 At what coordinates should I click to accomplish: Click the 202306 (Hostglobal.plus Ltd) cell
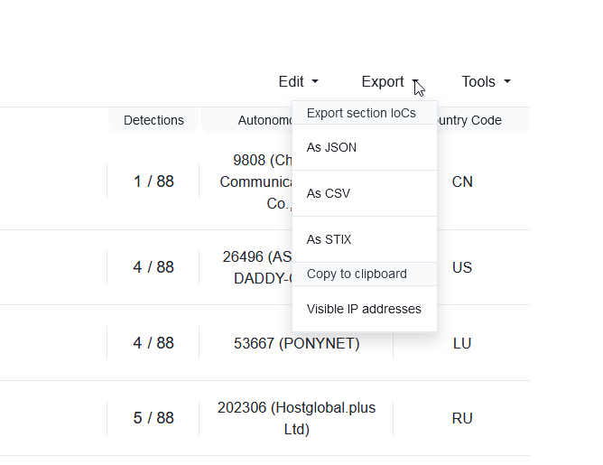point(296,418)
